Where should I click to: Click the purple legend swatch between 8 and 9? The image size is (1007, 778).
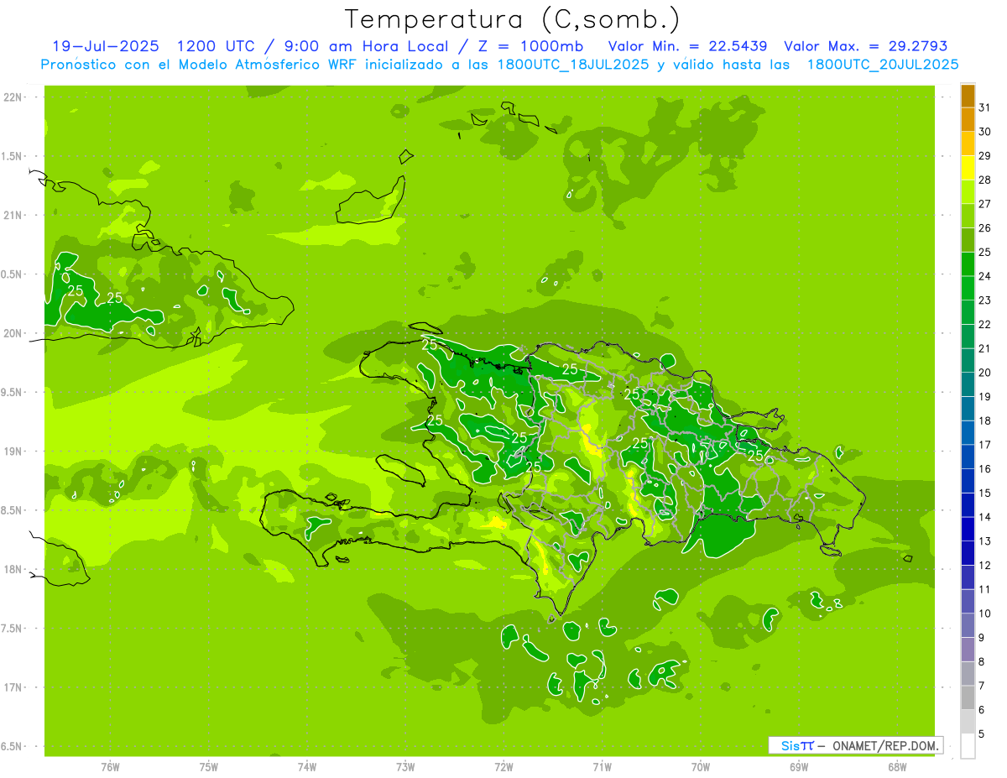pos(968,650)
